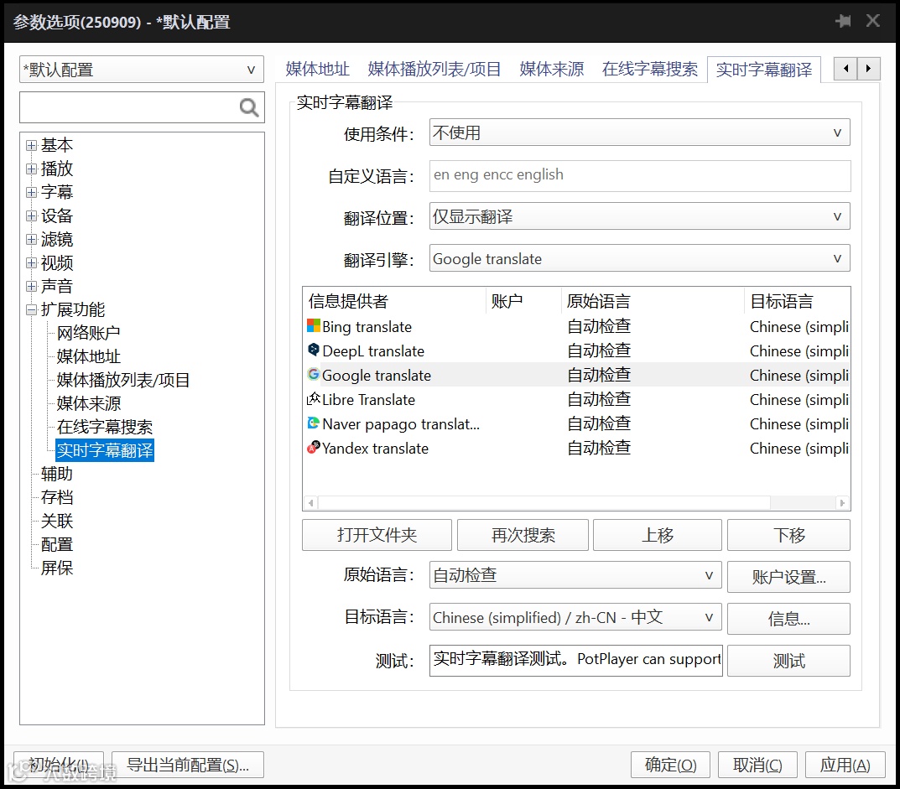Click the 信息... button
Viewport: 900px width, 789px height.
pos(788,619)
